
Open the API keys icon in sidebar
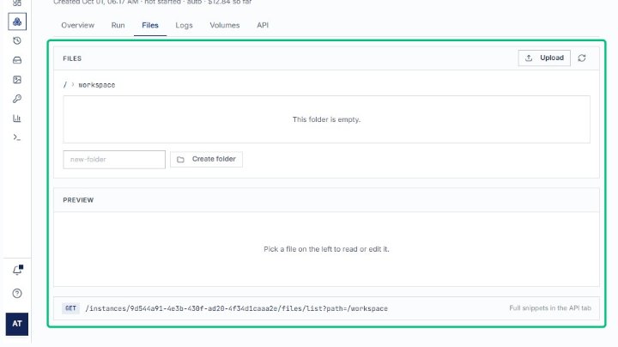pyautogui.click(x=17, y=99)
